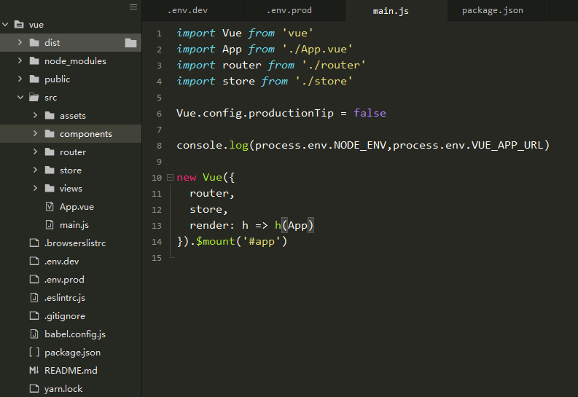The image size is (578, 397).
Task: Click the views folder icon
Action: [50, 189]
